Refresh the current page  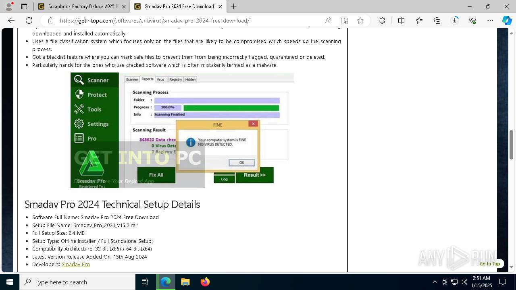tap(29, 21)
